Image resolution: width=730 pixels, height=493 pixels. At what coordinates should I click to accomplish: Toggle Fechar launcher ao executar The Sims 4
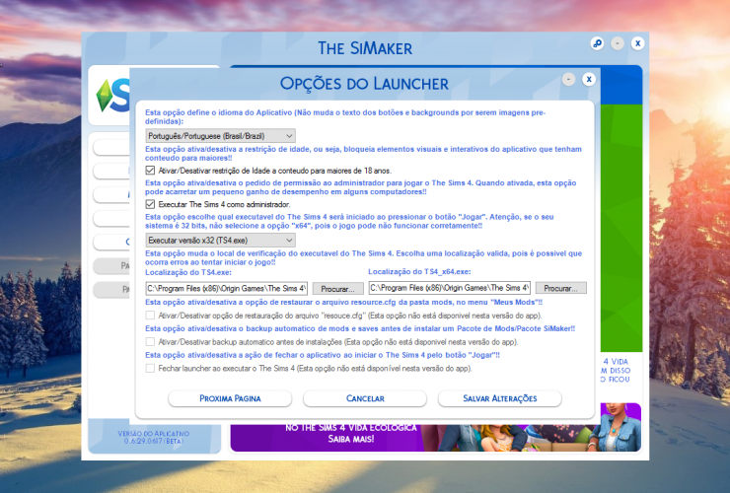tap(150, 368)
